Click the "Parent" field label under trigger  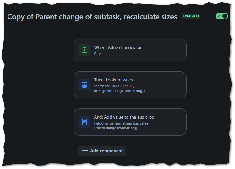pos(99,54)
